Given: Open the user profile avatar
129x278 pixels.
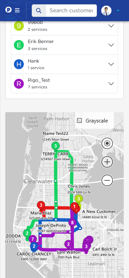Looking at the screenshot, I should tap(106, 11).
